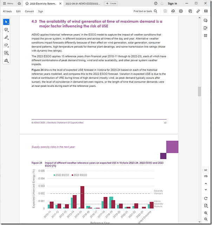
Task: Switch to 2022-08-31-AEMO-ESOO2022 tab
Action: point(82,4)
